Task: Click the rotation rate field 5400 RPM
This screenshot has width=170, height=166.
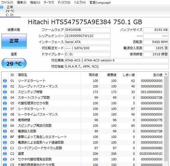Action: click(x=156, y=42)
